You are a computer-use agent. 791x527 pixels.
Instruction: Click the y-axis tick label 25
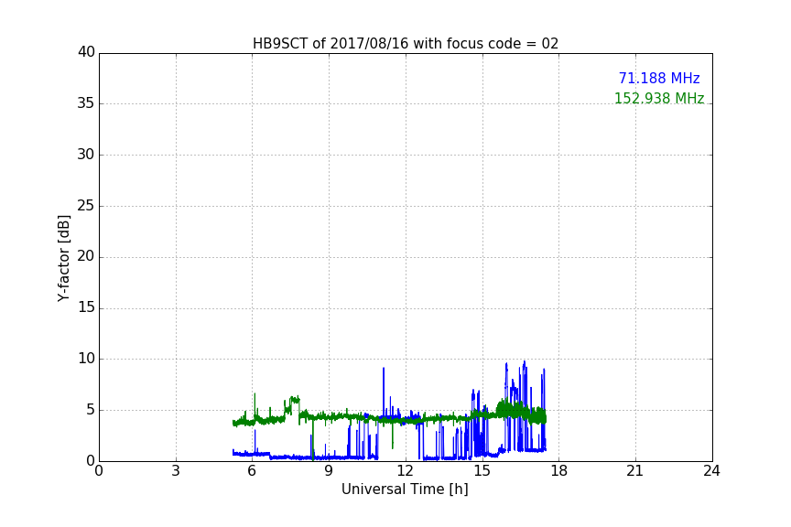tap(86, 206)
